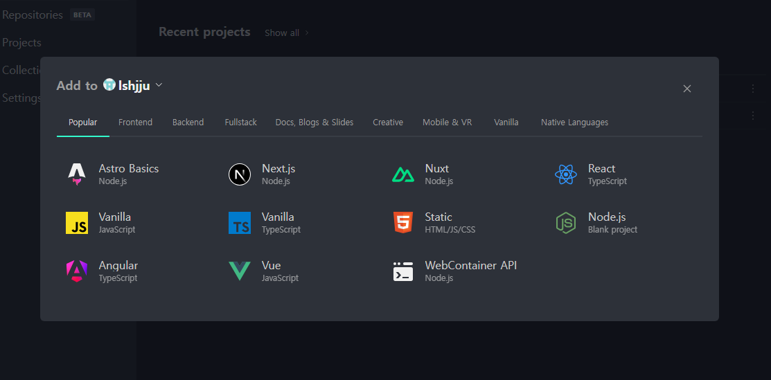Click Show all next to Recent projects
The image size is (771, 380).
point(282,33)
